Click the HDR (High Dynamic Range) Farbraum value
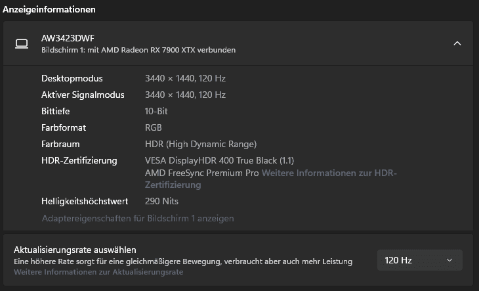479x291 pixels. point(200,144)
